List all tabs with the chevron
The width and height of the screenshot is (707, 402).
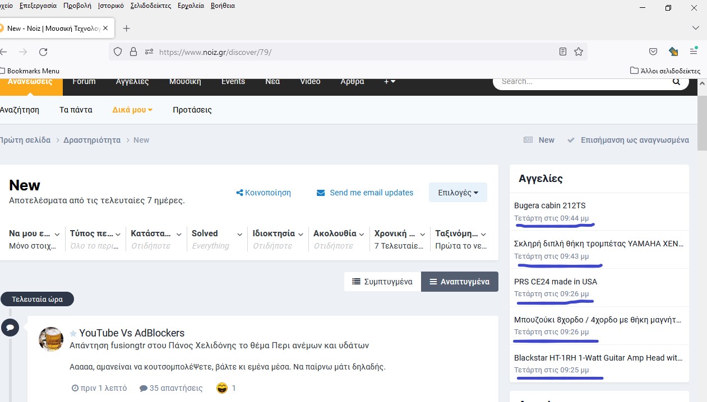696,27
